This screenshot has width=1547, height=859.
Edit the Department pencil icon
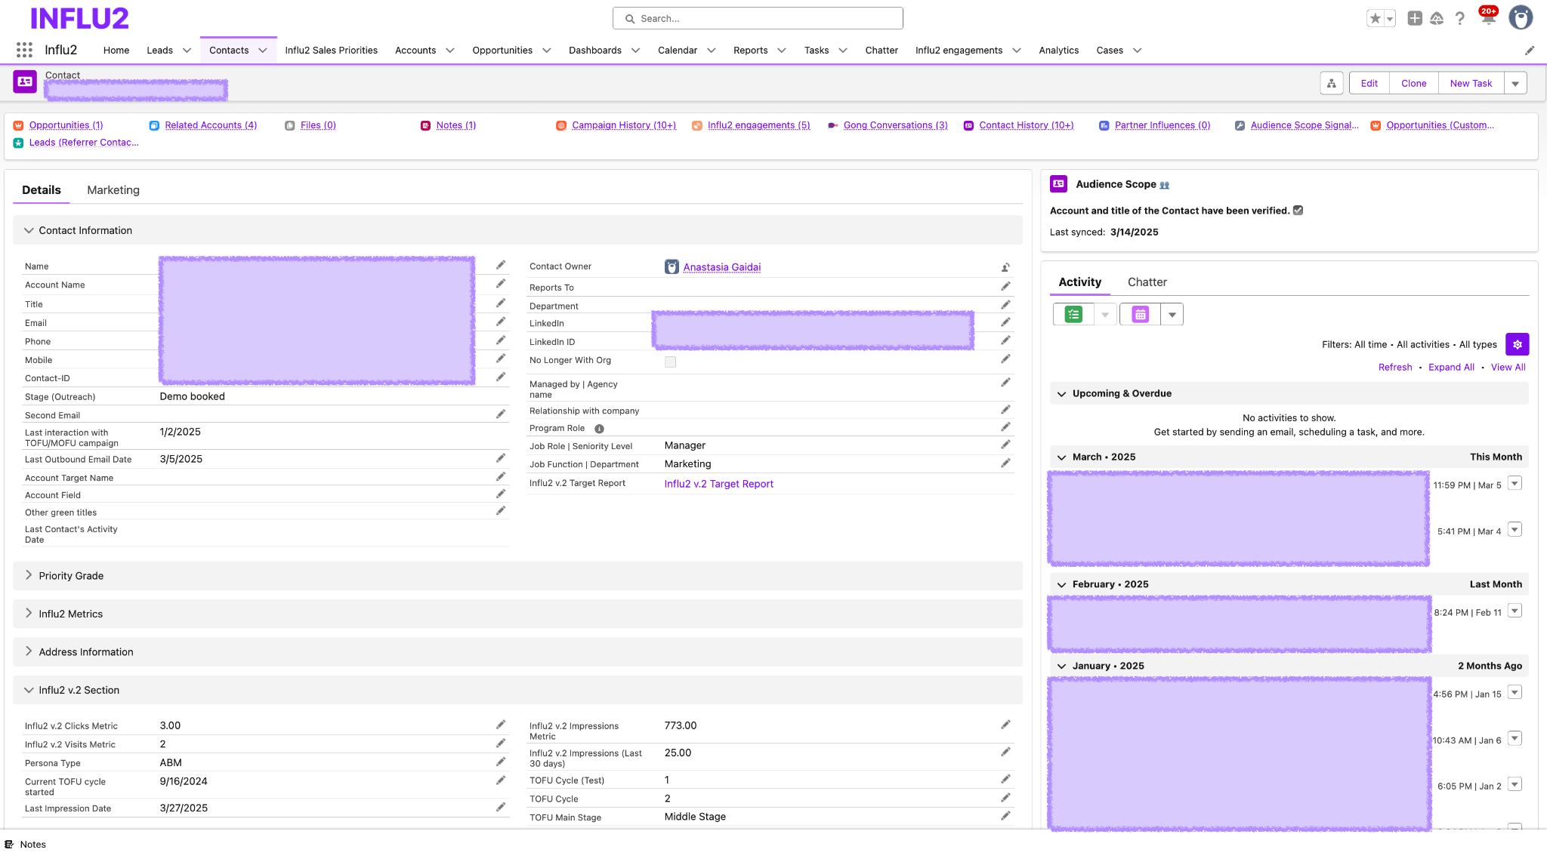pyautogui.click(x=1005, y=304)
